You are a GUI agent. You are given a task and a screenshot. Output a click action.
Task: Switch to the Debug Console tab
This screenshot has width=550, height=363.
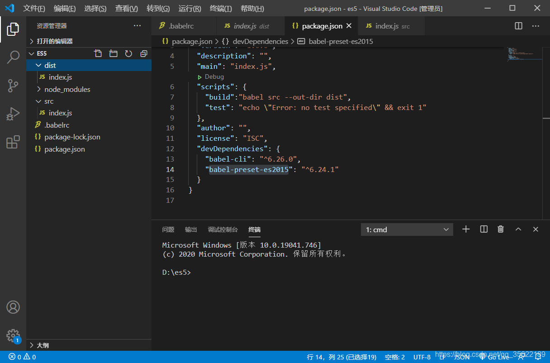pyautogui.click(x=223, y=229)
